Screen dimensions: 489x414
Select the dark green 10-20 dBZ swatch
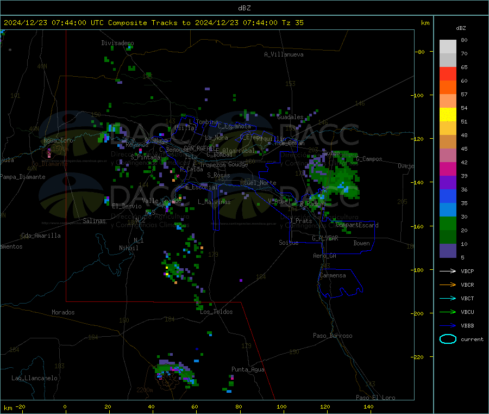pos(448,237)
